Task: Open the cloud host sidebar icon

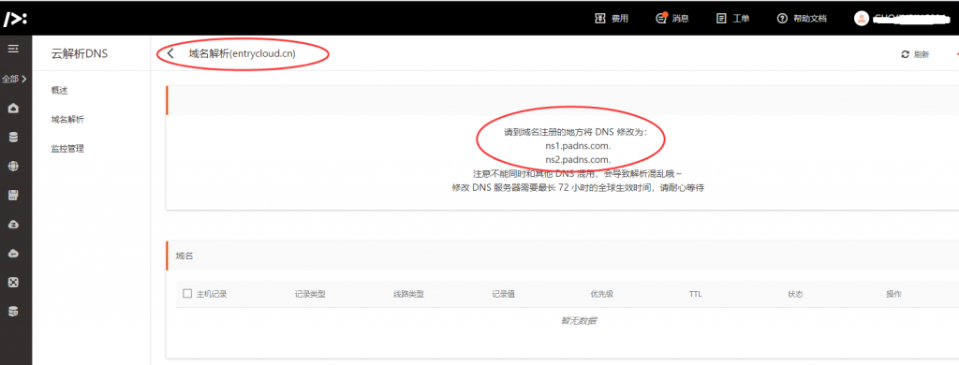Action: pyautogui.click(x=13, y=109)
